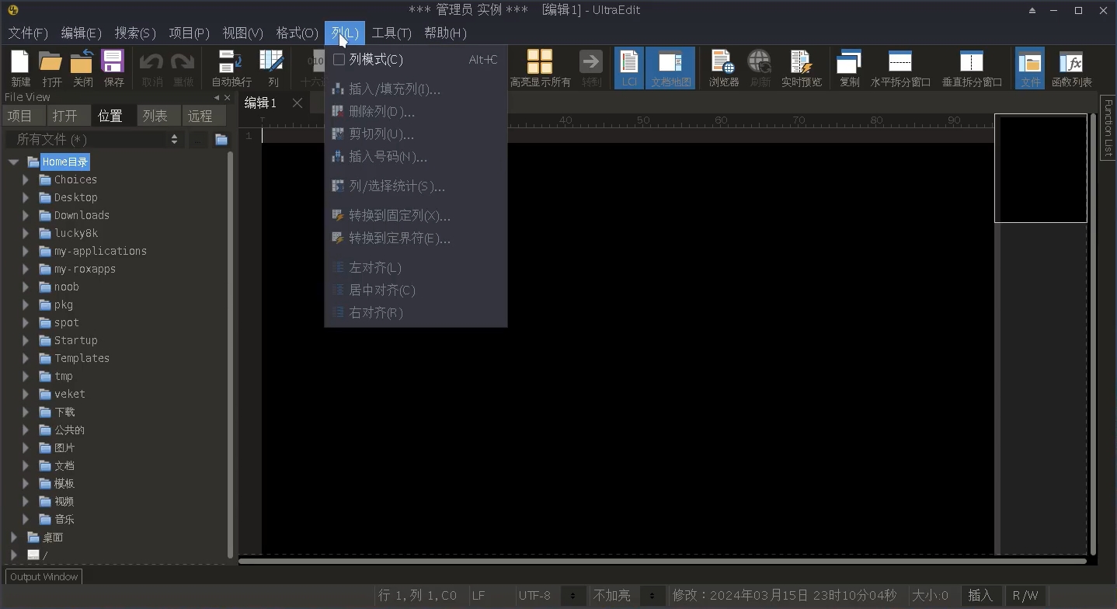Open the 浏览器 browser toolbar icon
The image size is (1117, 609).
[x=723, y=68]
